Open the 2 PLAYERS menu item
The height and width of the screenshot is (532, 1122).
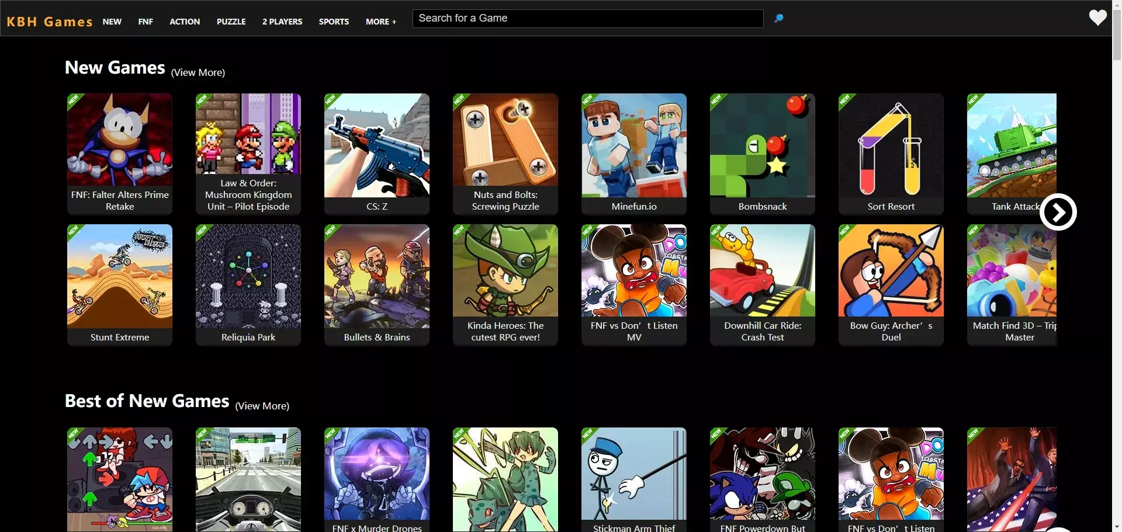pyautogui.click(x=282, y=22)
